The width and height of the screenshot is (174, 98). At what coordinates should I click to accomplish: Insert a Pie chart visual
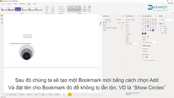point(150,24)
